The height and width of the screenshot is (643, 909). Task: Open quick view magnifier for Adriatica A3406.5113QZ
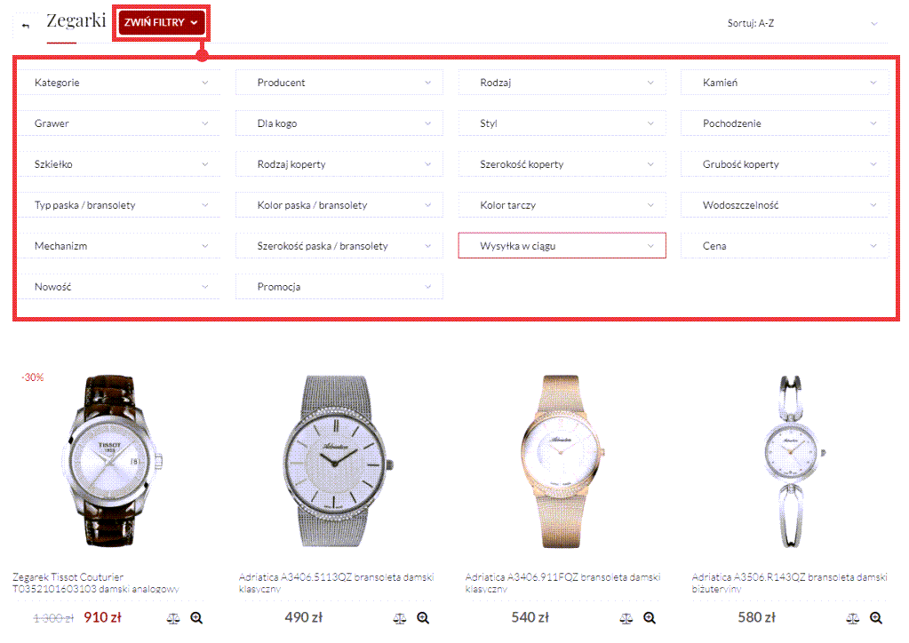point(423,618)
